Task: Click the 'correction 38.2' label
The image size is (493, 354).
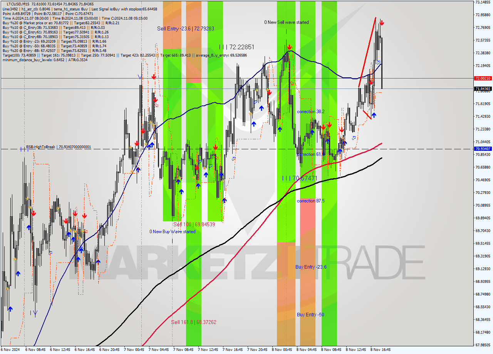Action: 310,112
